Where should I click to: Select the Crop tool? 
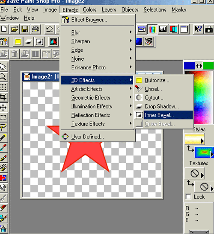[x=3, y=97]
